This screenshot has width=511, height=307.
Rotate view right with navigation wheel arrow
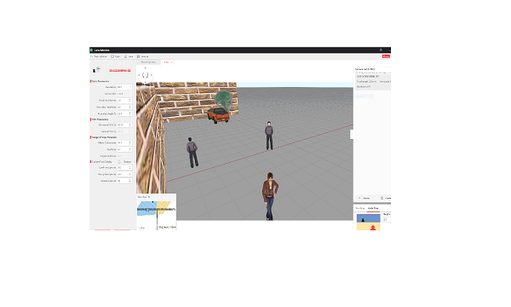coord(152,75)
